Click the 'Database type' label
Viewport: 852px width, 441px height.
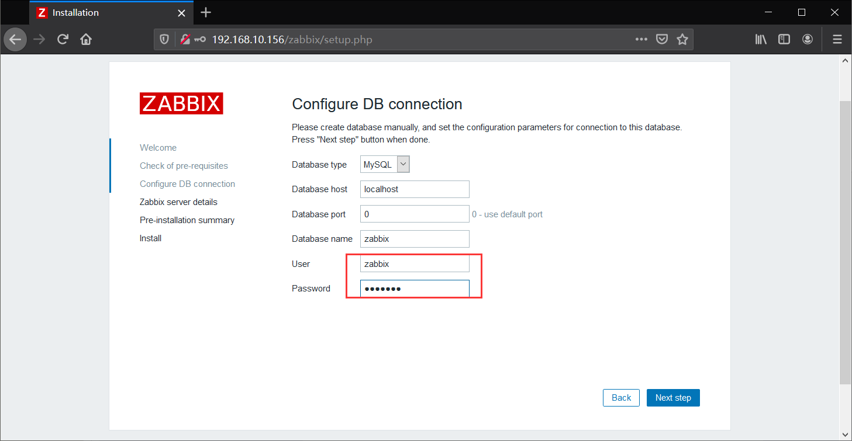319,165
